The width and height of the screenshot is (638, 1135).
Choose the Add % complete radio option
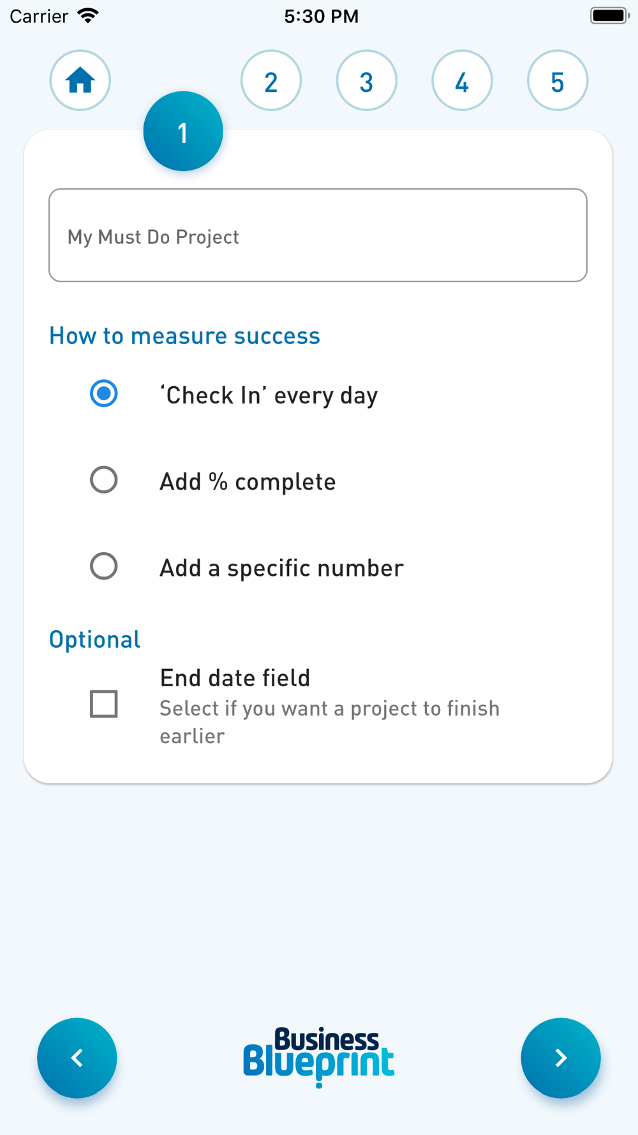(x=104, y=480)
